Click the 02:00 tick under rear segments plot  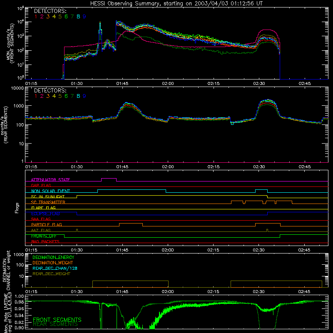pyautogui.click(x=168, y=167)
